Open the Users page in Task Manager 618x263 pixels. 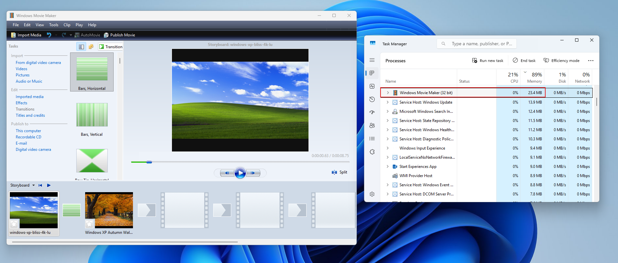click(x=372, y=126)
